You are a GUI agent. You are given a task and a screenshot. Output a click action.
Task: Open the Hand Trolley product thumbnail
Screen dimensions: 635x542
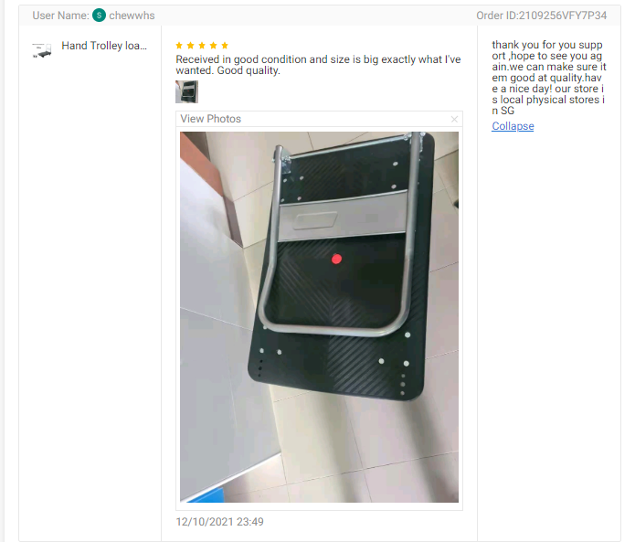pos(42,50)
